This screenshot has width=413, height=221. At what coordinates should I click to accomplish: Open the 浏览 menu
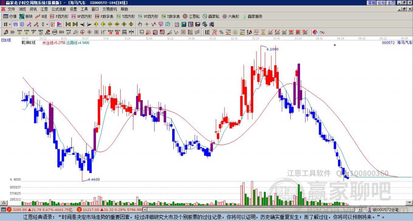coord(23,9)
